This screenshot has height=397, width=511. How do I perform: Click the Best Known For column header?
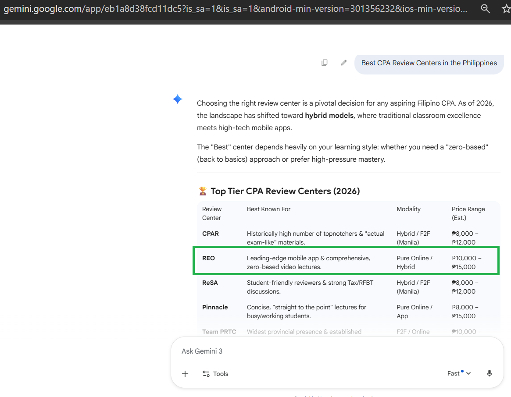tap(268, 209)
